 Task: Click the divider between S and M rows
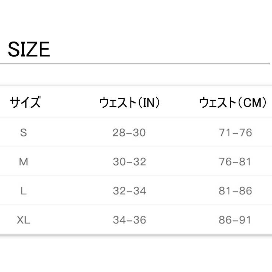click(x=136, y=147)
